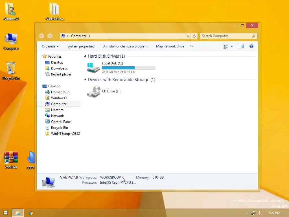
Task: Select Computer in navigation pane
Action: click(59, 104)
